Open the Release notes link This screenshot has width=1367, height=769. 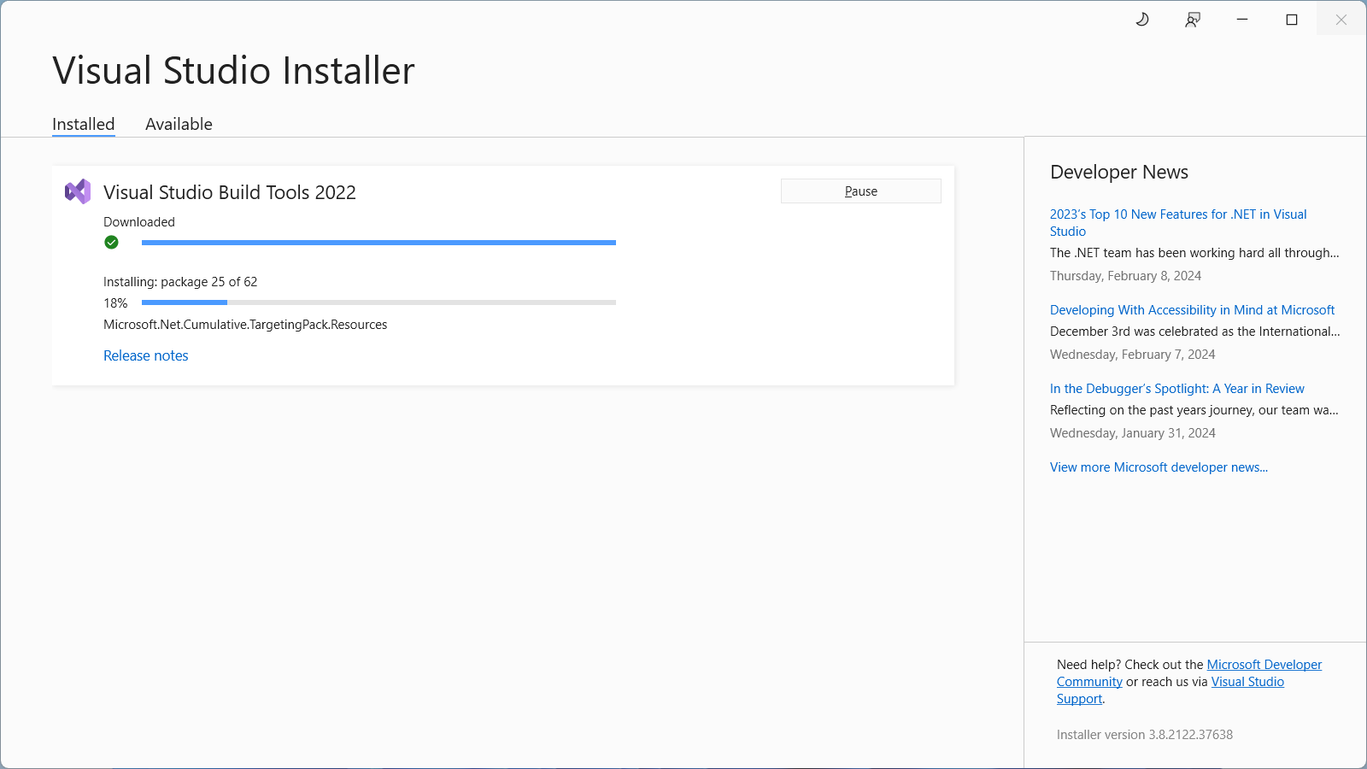click(145, 355)
